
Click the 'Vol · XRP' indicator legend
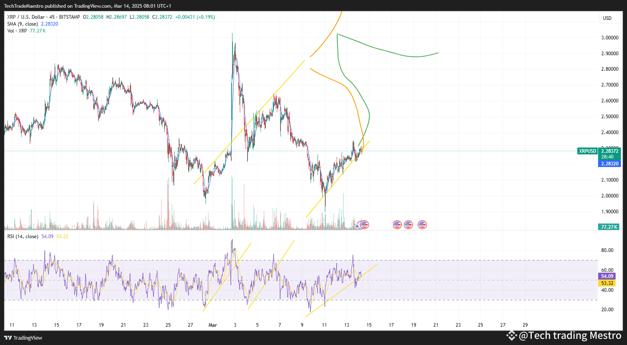click(17, 31)
